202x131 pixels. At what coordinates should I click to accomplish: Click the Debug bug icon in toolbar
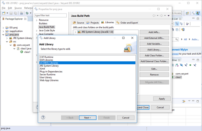tap(27, 13)
